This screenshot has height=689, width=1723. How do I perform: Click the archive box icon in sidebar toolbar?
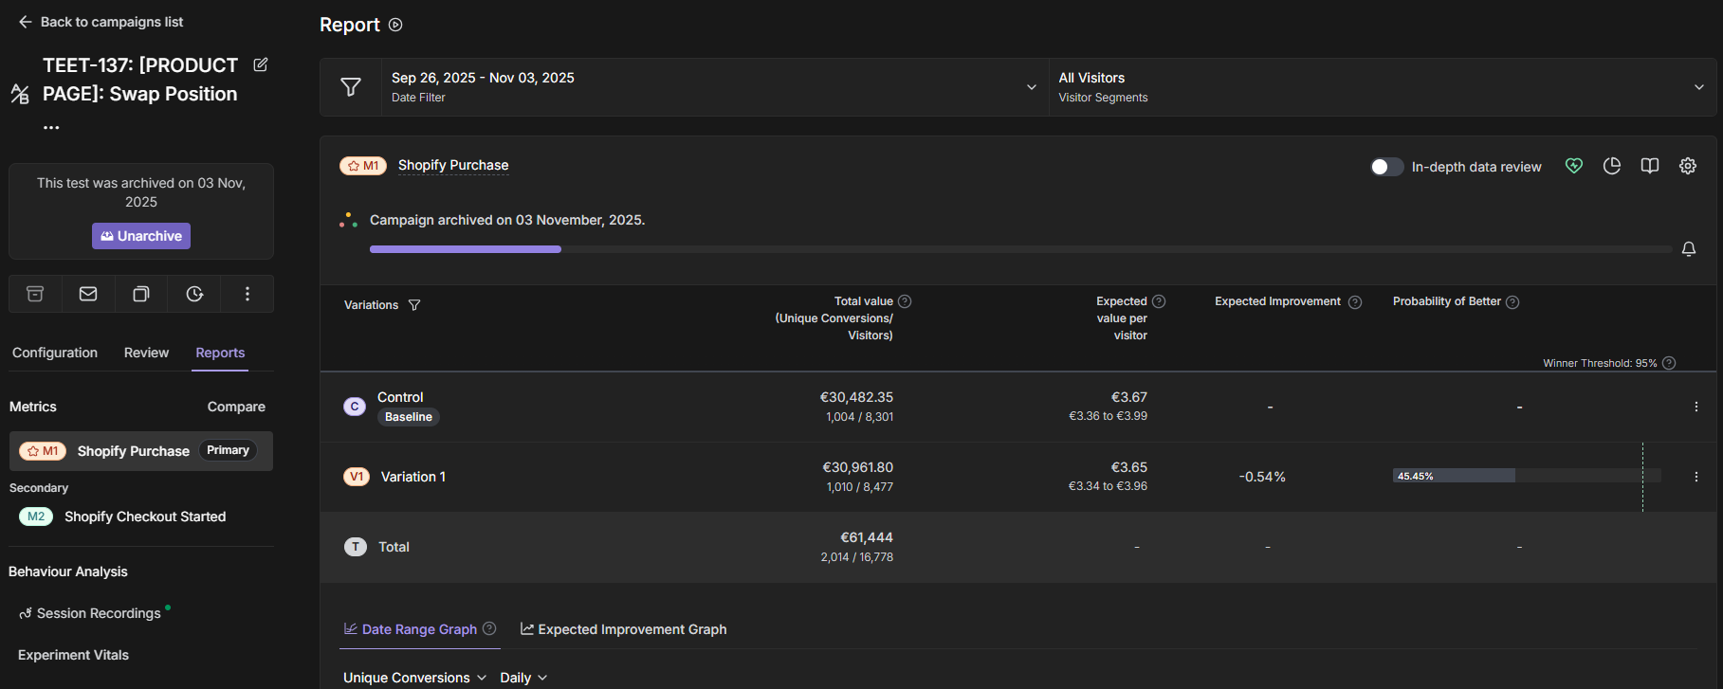tap(35, 294)
